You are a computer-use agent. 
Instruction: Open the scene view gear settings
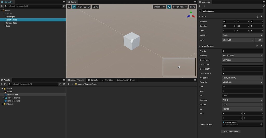tap(194, 7)
